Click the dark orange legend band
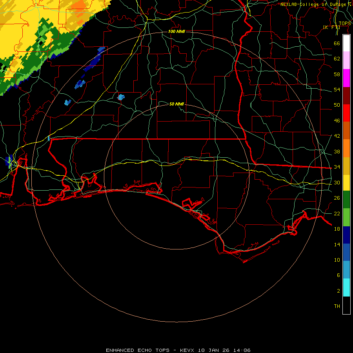The width and height of the screenshot is (353, 353). point(346,130)
